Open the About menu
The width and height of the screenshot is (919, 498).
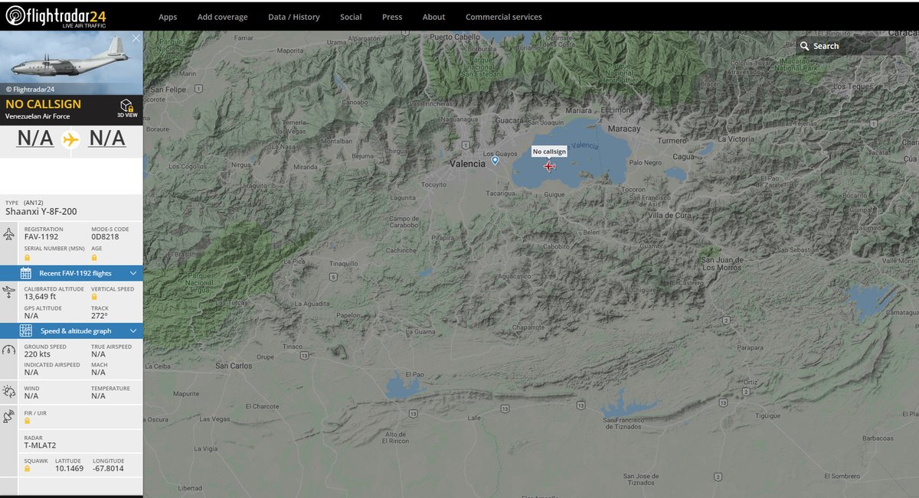[433, 17]
